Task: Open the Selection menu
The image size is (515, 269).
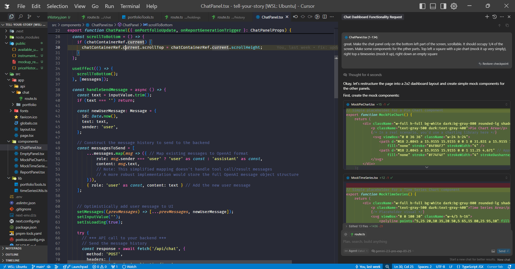Action: click(57, 6)
